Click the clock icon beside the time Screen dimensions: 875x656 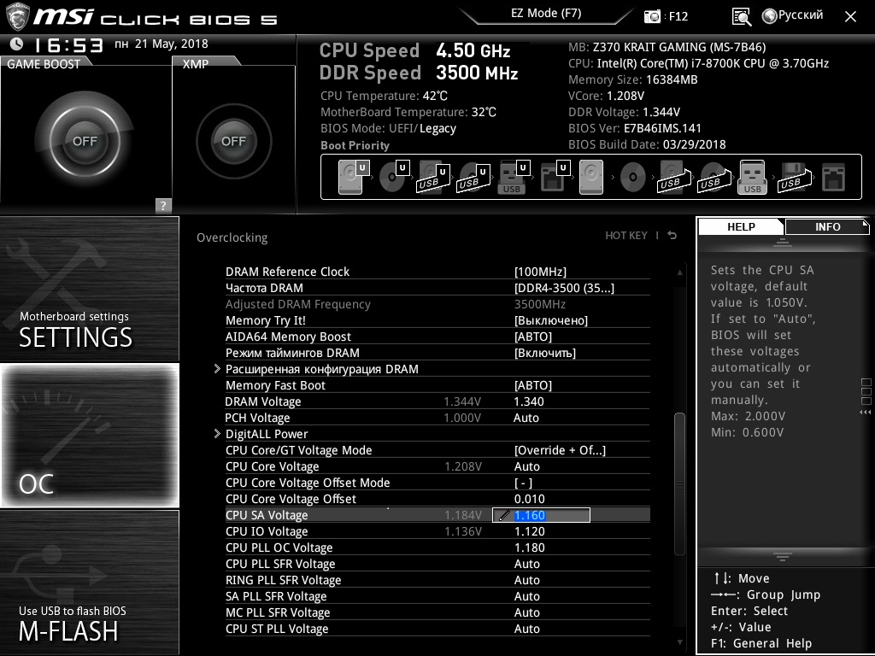click(x=17, y=44)
